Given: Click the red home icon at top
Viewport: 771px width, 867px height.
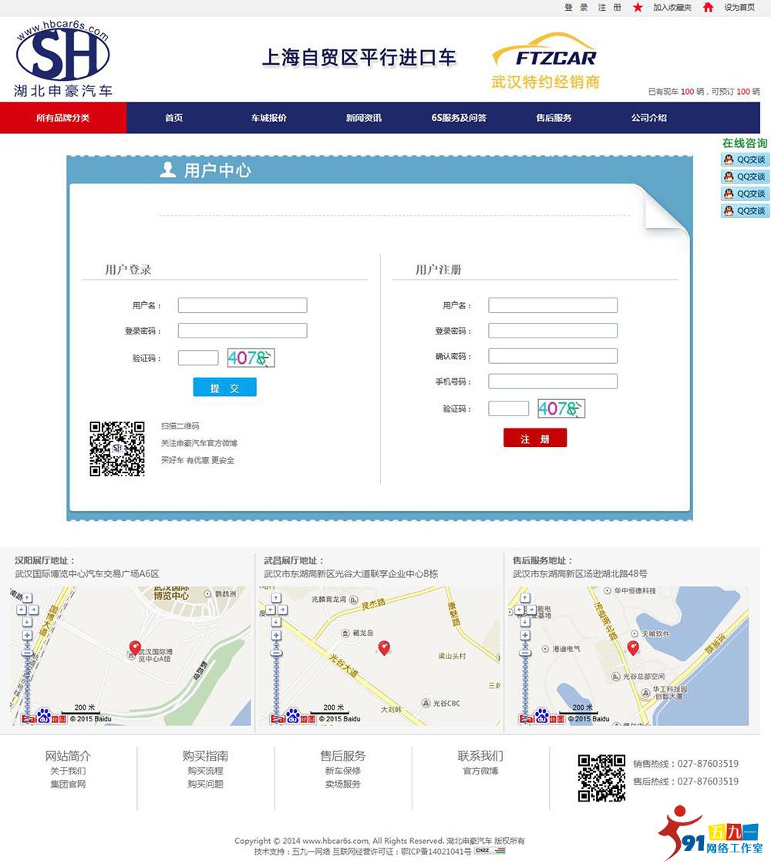Looking at the screenshot, I should [708, 8].
